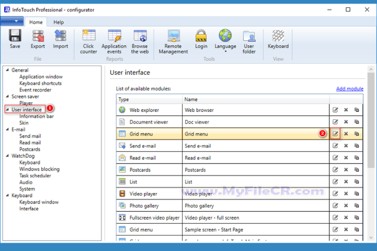Collapse the General tree node
Screen dimensions: 377x251
7,70
